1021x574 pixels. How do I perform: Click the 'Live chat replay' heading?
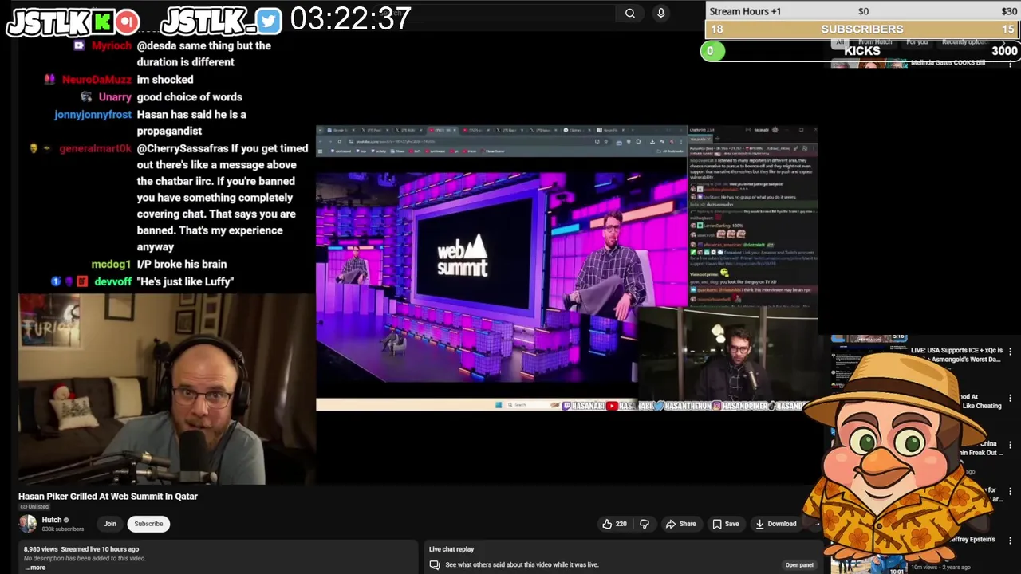pos(451,549)
